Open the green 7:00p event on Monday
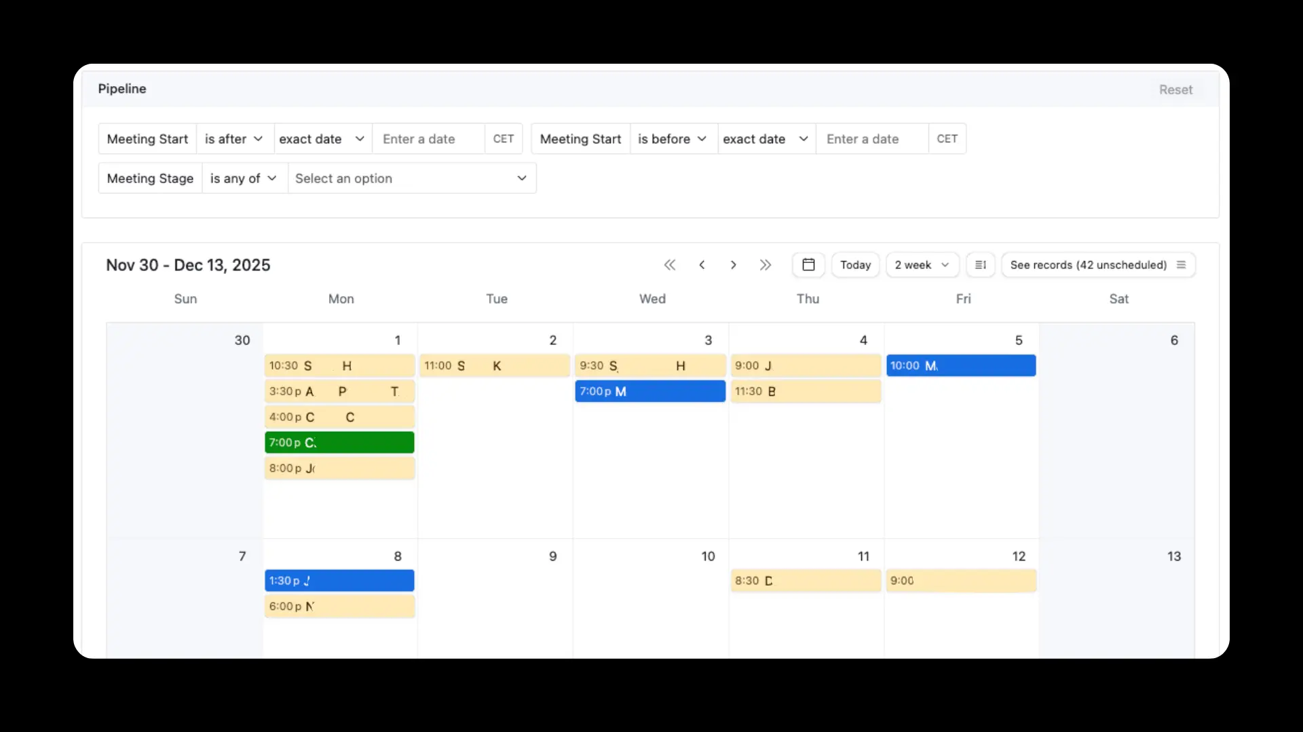Screen dimensions: 1303x732 point(339,443)
